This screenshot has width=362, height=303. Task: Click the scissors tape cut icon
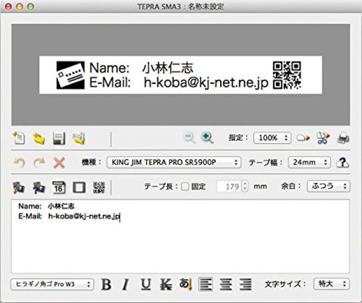tap(323, 138)
